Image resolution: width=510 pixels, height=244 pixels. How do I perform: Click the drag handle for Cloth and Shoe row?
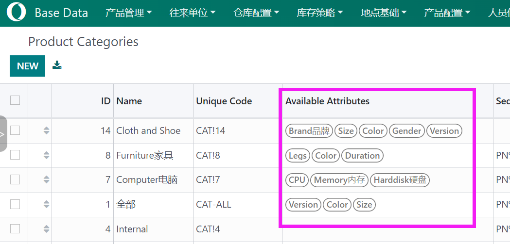(46, 130)
